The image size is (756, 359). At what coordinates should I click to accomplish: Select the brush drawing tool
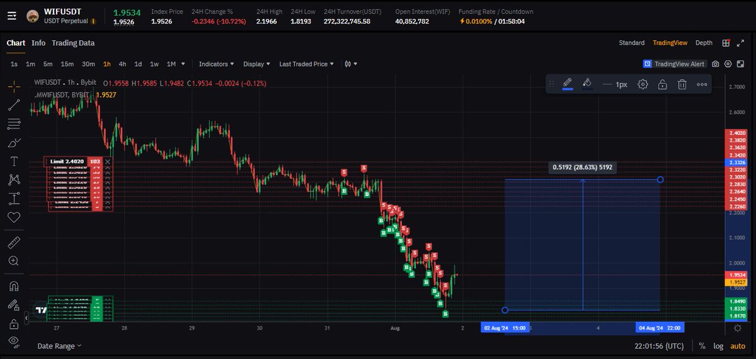point(14,143)
